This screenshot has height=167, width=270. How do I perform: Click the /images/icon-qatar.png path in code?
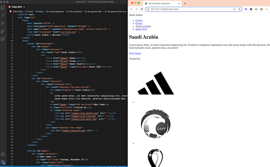tap(84, 119)
